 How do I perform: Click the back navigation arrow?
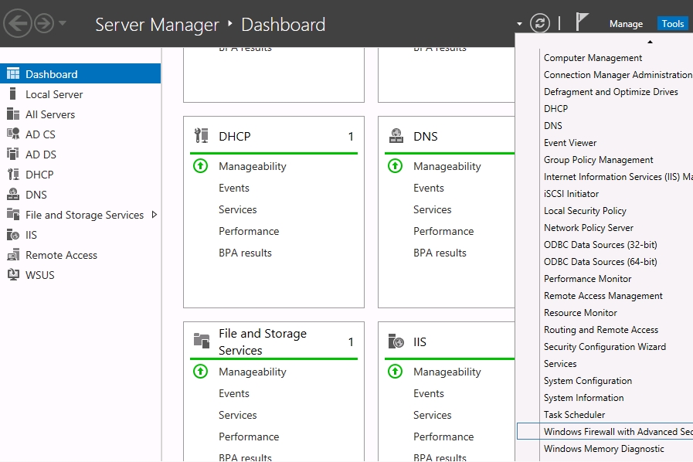point(18,23)
